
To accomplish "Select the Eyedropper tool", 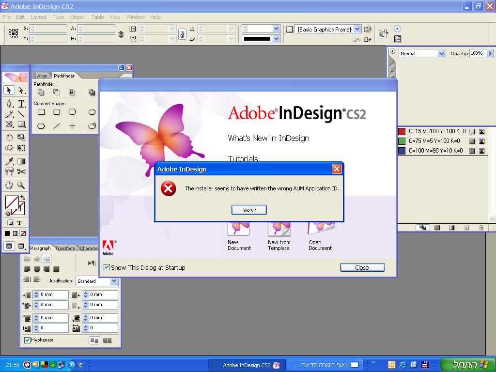I will point(10,161).
